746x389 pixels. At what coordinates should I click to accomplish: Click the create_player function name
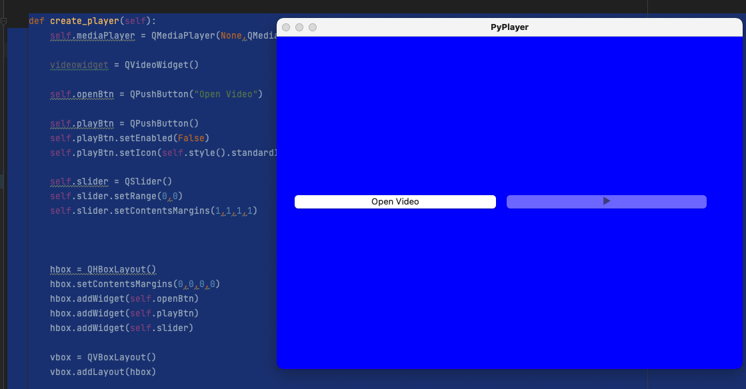[x=85, y=21]
